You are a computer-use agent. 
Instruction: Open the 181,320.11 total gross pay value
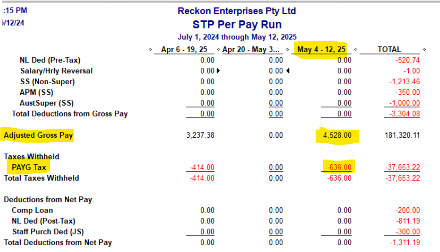tap(402, 135)
